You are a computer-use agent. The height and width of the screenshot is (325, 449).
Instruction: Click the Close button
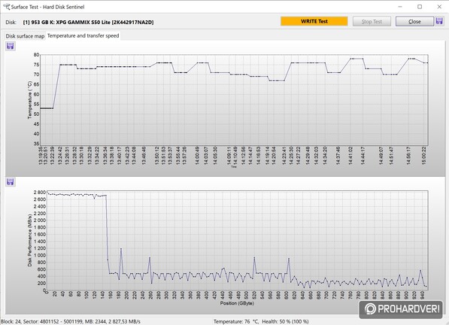tap(414, 22)
